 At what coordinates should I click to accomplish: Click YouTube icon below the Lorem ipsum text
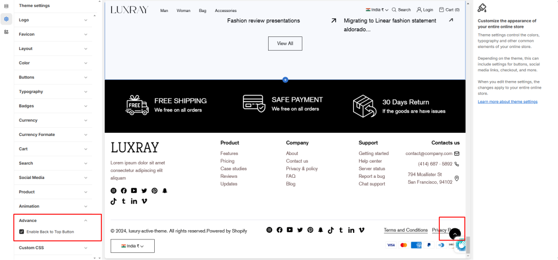[134, 191]
